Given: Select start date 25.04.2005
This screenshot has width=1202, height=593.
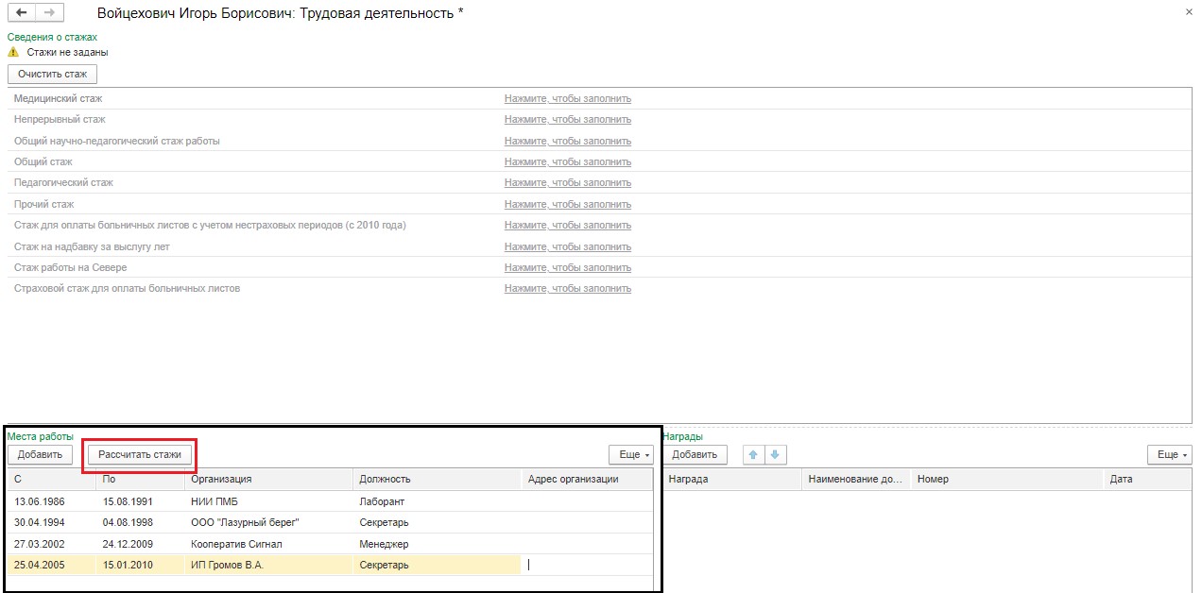Looking at the screenshot, I should [x=52, y=565].
